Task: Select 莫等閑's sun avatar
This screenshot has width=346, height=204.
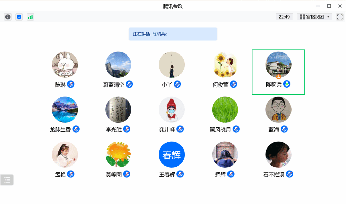Action: [x=118, y=155]
